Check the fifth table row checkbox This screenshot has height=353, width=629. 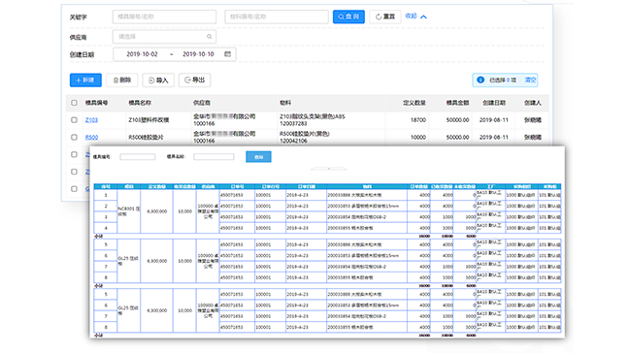click(74, 189)
